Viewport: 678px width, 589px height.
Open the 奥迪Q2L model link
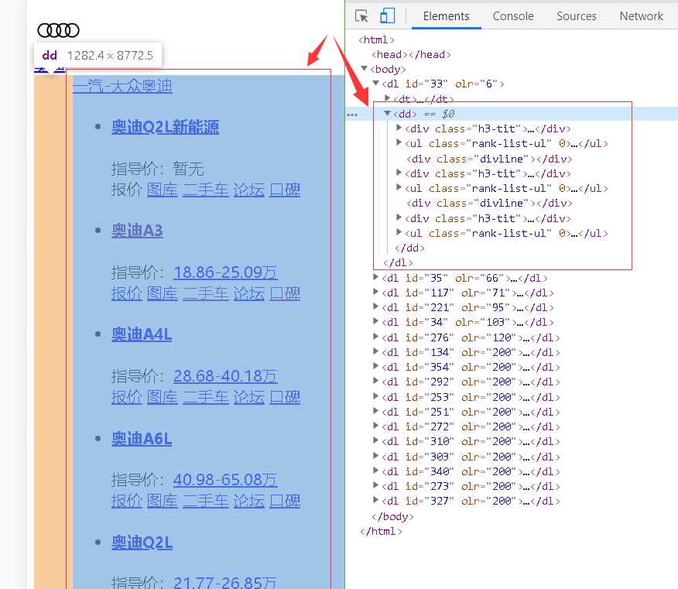click(142, 543)
